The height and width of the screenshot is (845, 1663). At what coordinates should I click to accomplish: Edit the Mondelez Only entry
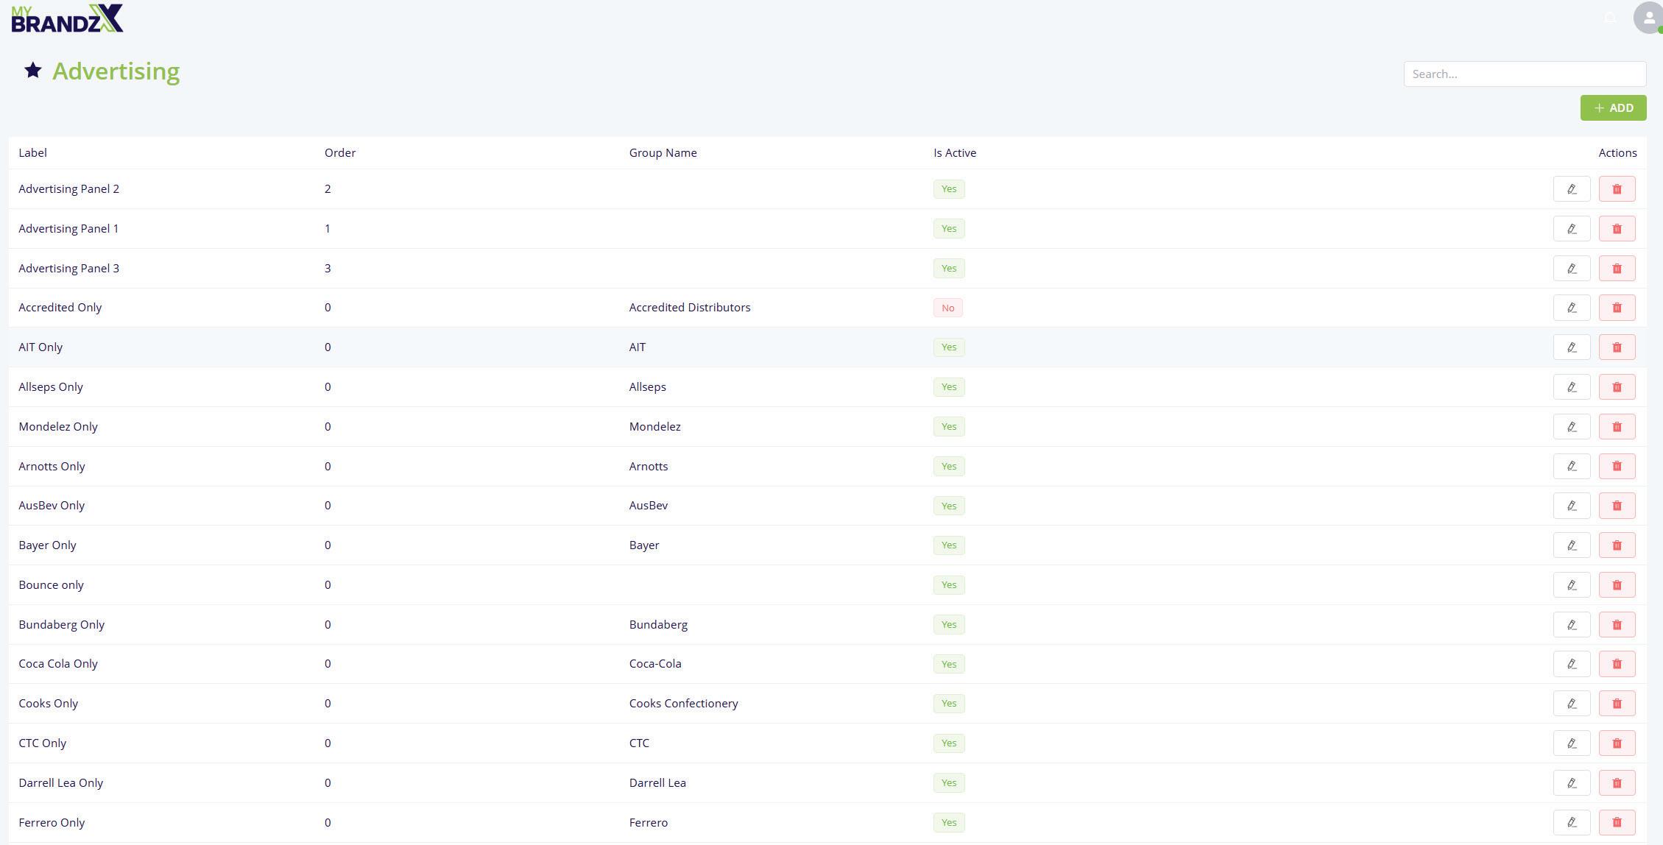pyautogui.click(x=1571, y=427)
